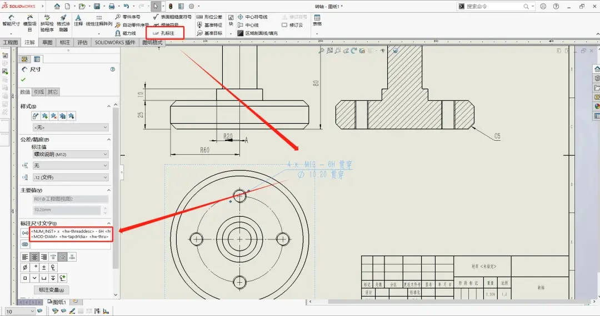
Task: Switch to the 引线 panel tab
Action: click(39, 92)
